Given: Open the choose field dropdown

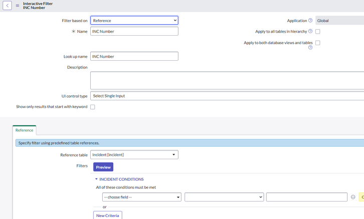Looking at the screenshot, I should tap(141, 197).
